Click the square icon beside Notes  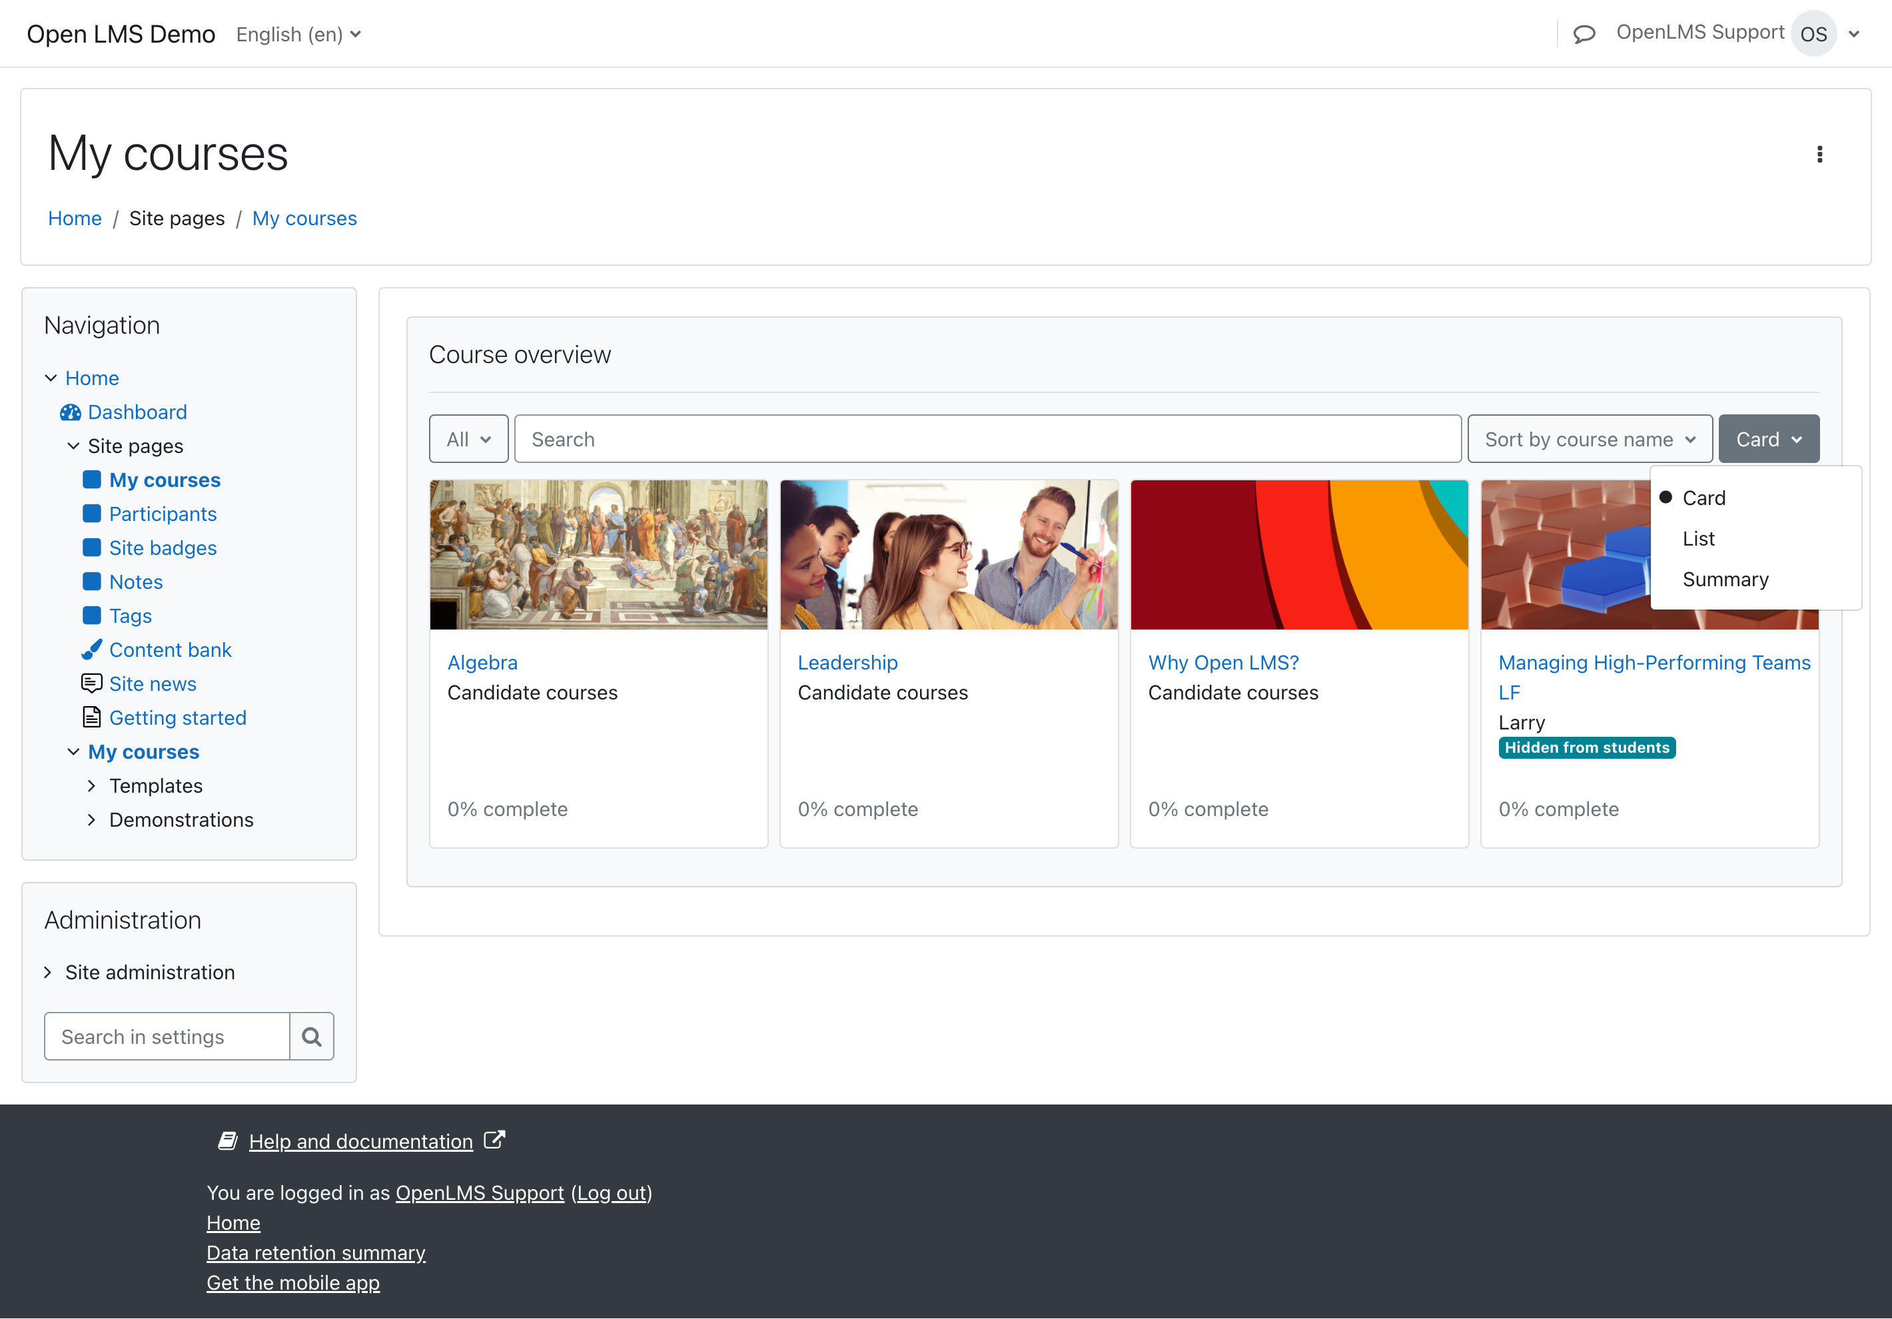[x=91, y=581]
